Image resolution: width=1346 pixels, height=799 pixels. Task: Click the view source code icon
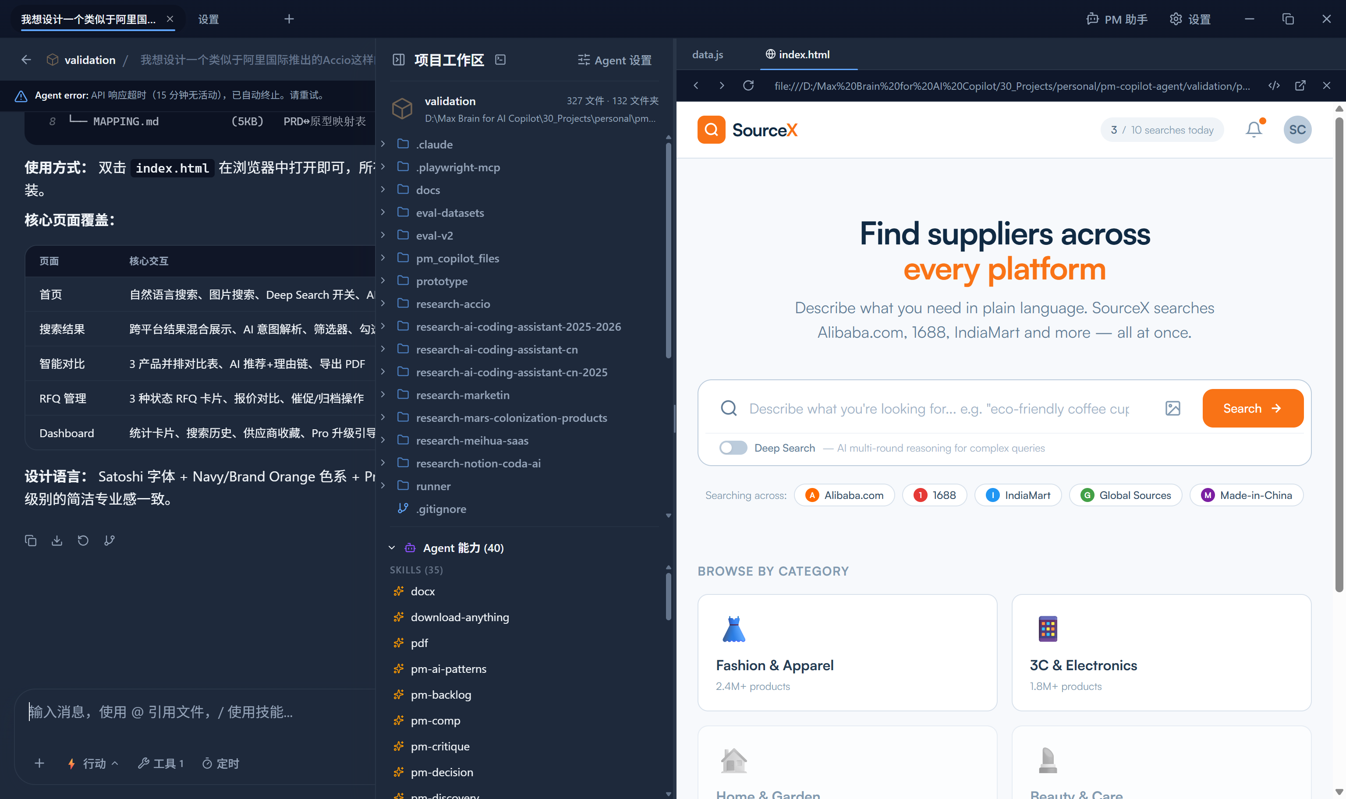tap(1274, 85)
